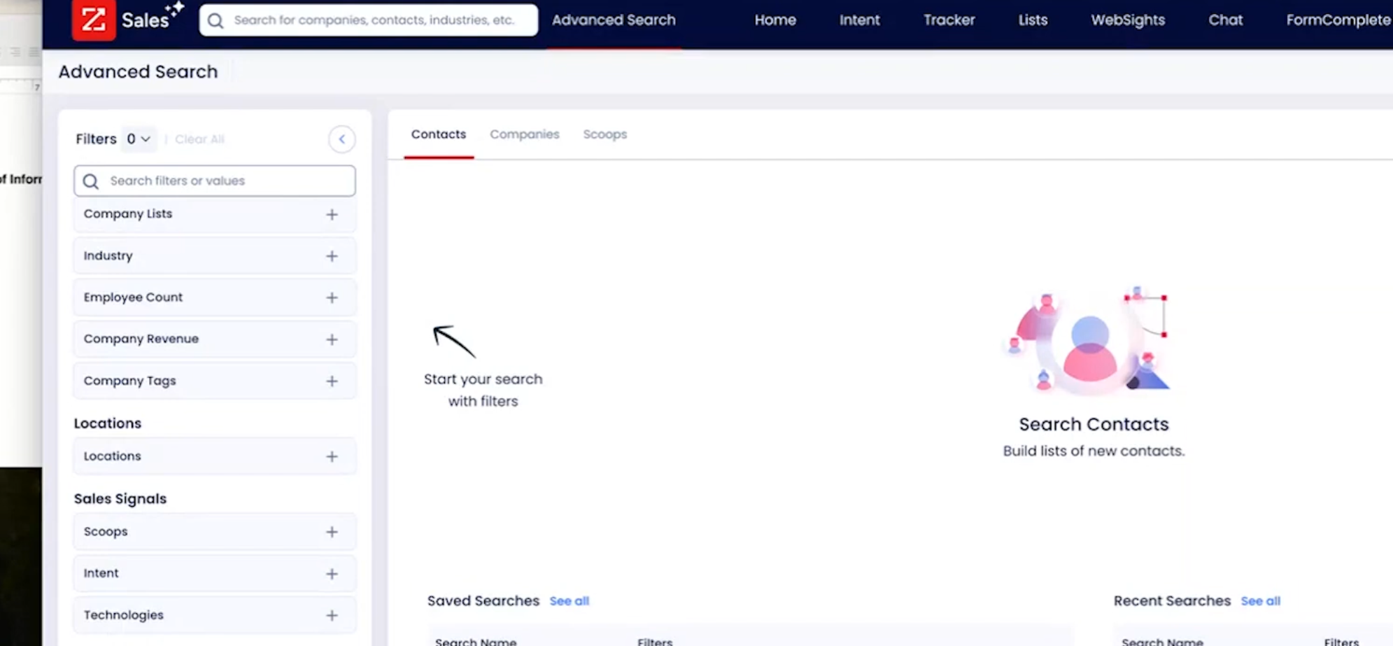
Task: Expand the Locations filter row
Action: click(x=215, y=456)
